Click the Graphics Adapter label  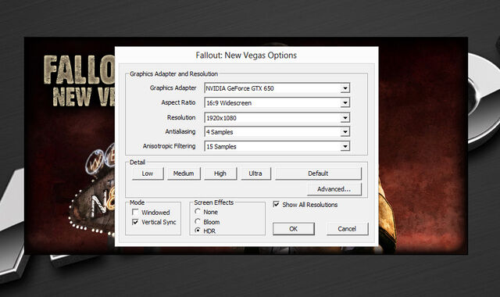coord(173,88)
